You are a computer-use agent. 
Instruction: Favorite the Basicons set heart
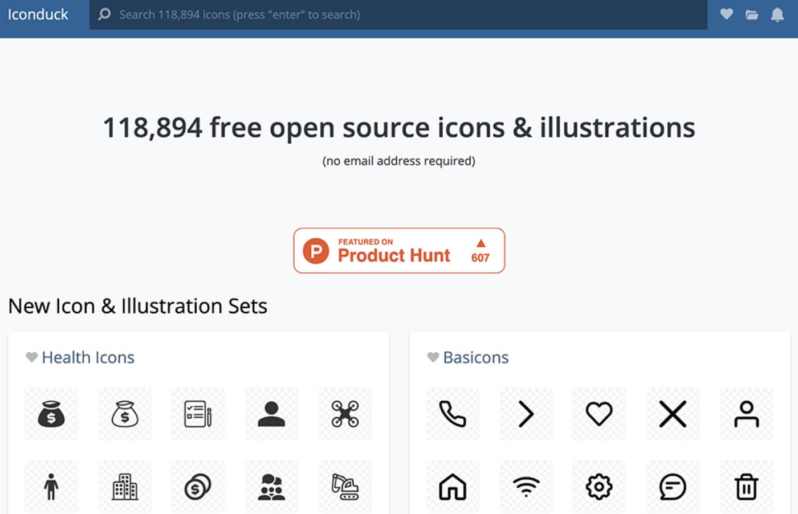click(x=433, y=357)
